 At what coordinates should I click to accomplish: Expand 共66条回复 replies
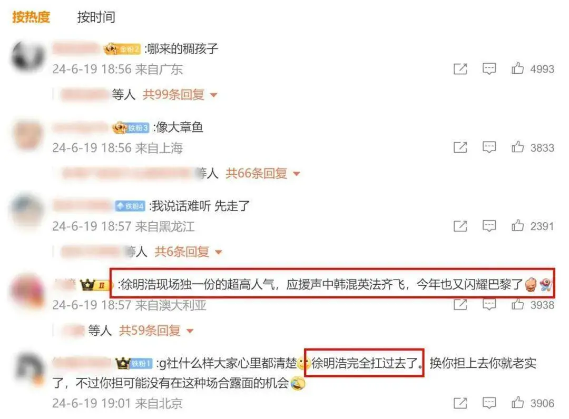263,173
